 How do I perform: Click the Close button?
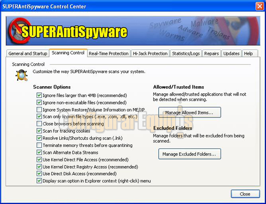tap(245, 194)
